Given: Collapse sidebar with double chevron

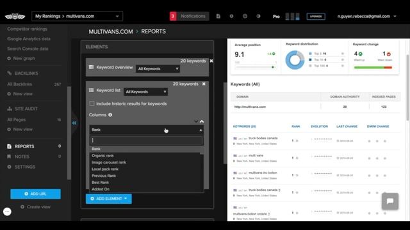Looking at the screenshot, I should (x=74, y=123).
